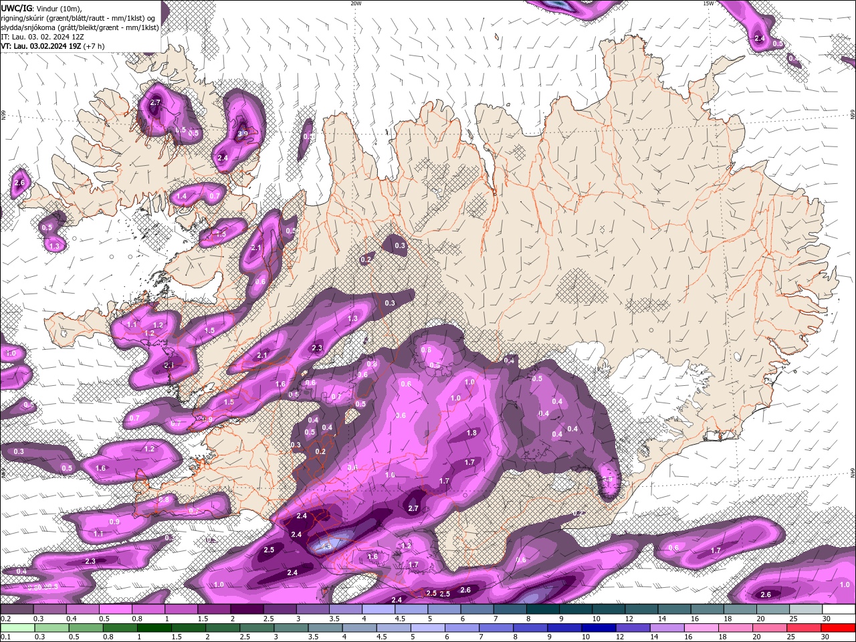Pick the darkest purple 2 swatch in the snow legend
Image resolution: width=856 pixels, height=642 pixels.
tap(247, 609)
